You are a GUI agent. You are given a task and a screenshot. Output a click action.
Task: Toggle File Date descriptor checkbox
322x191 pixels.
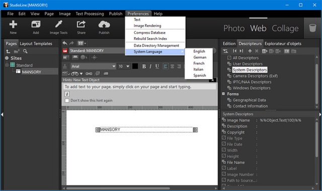pos(224,144)
